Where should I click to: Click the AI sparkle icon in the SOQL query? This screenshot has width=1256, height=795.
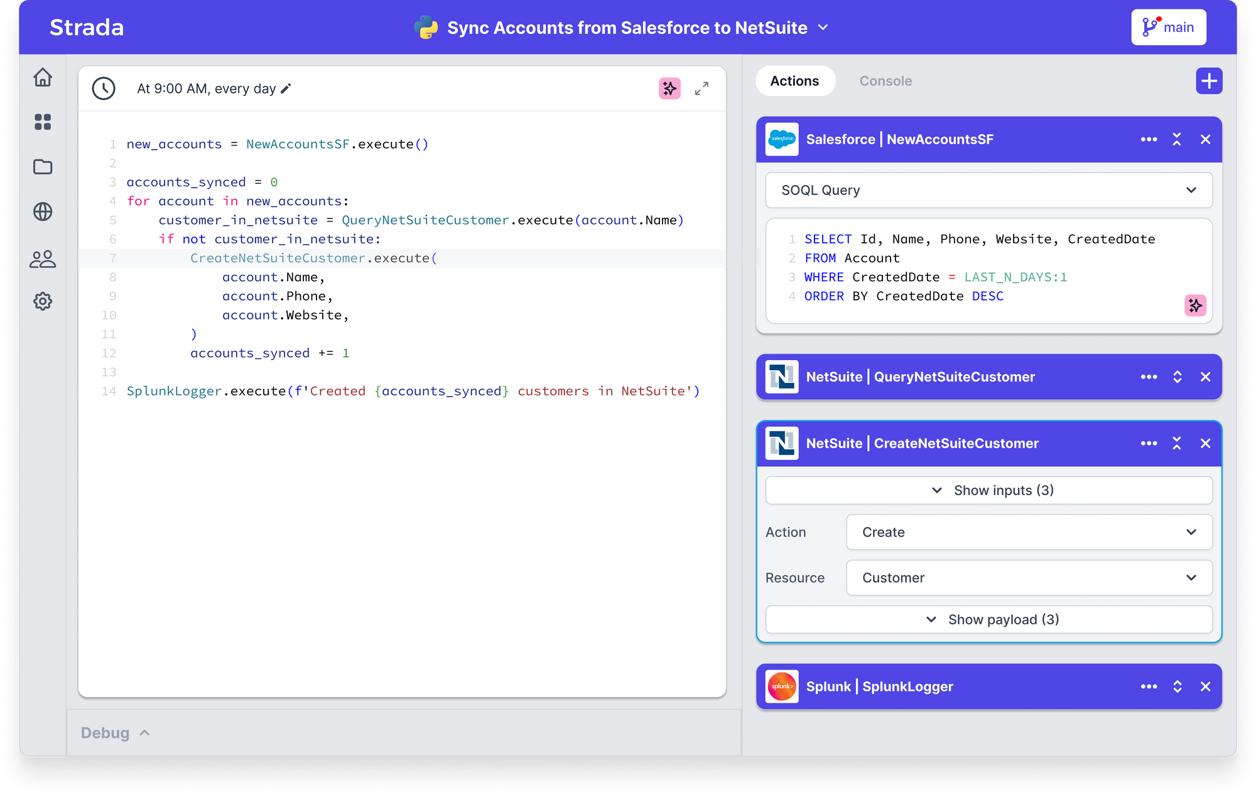tap(1196, 306)
